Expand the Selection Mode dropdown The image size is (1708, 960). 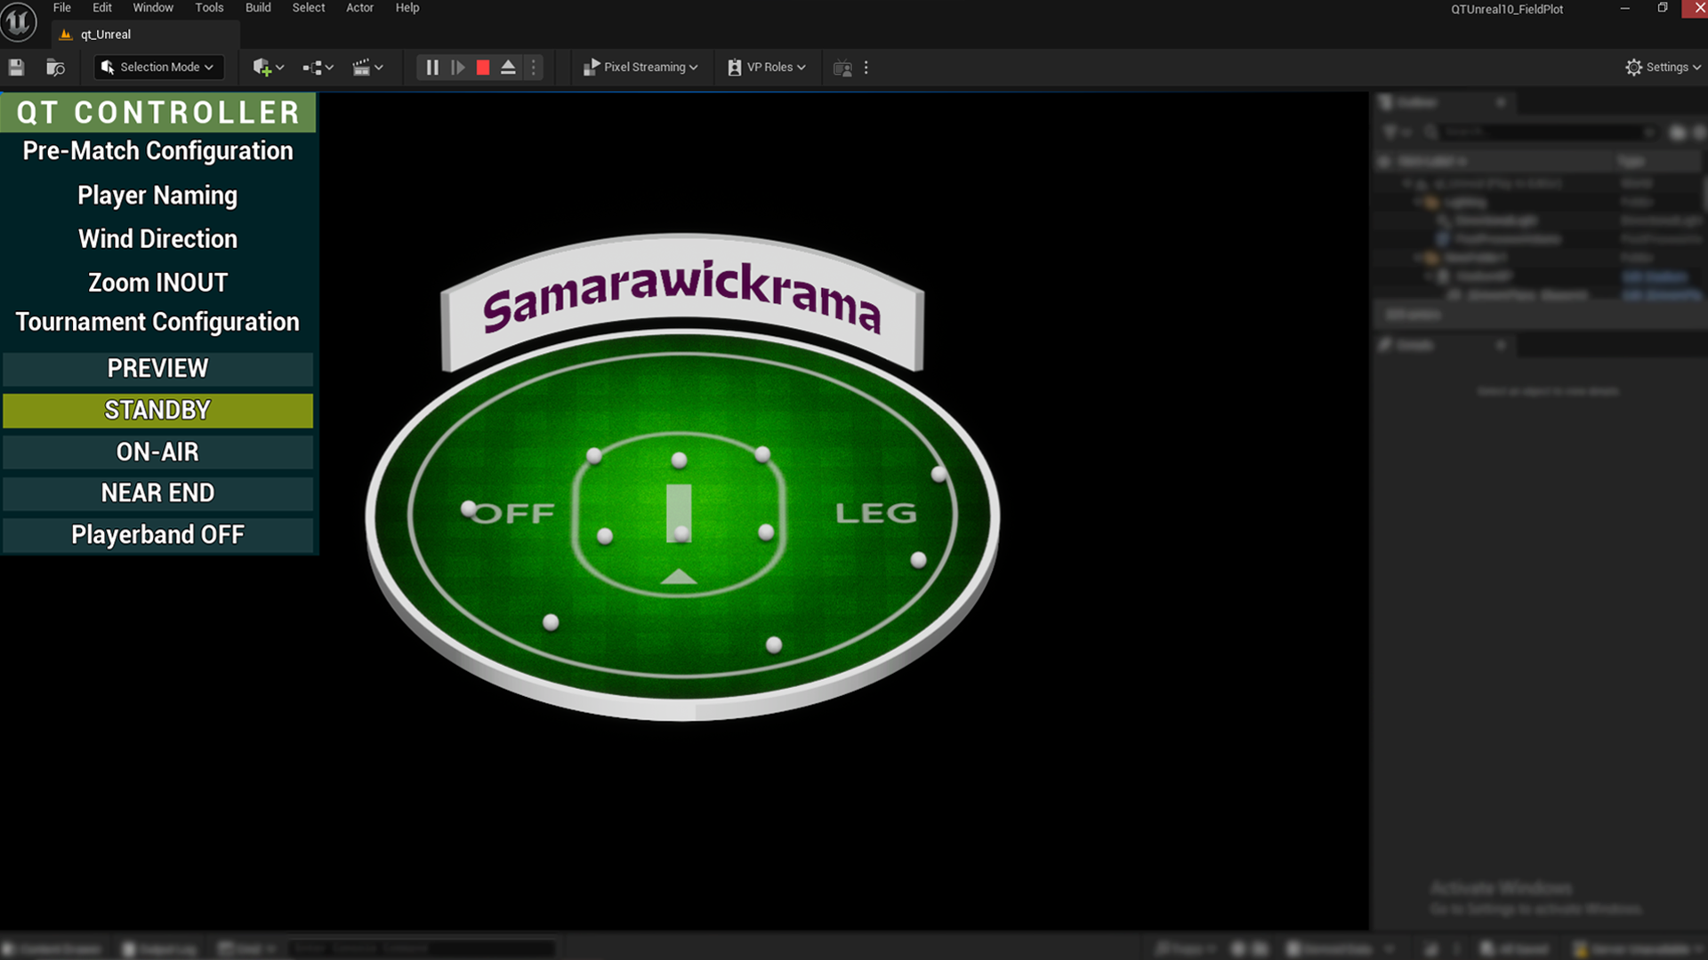pos(158,68)
